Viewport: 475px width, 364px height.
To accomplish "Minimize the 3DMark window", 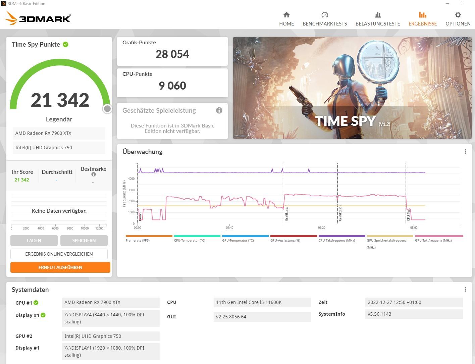I will click(447, 4).
